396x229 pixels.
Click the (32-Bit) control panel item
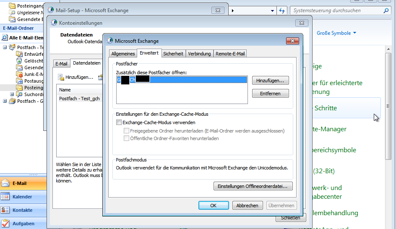click(x=324, y=171)
